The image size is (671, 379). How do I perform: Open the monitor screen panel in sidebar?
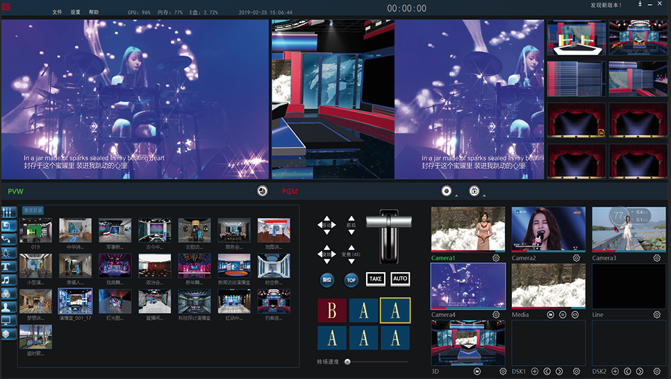[x=9, y=320]
